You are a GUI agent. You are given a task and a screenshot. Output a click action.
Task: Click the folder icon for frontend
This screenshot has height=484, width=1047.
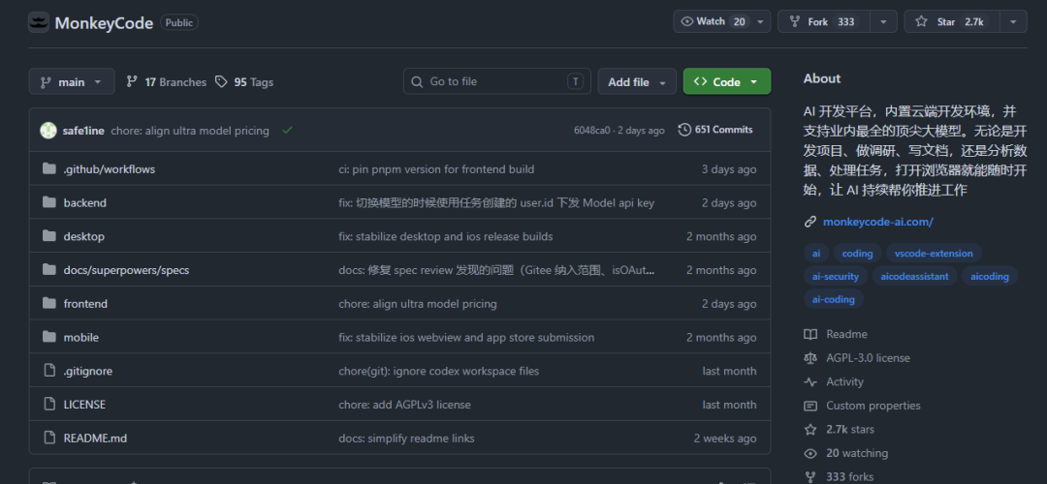(x=48, y=303)
